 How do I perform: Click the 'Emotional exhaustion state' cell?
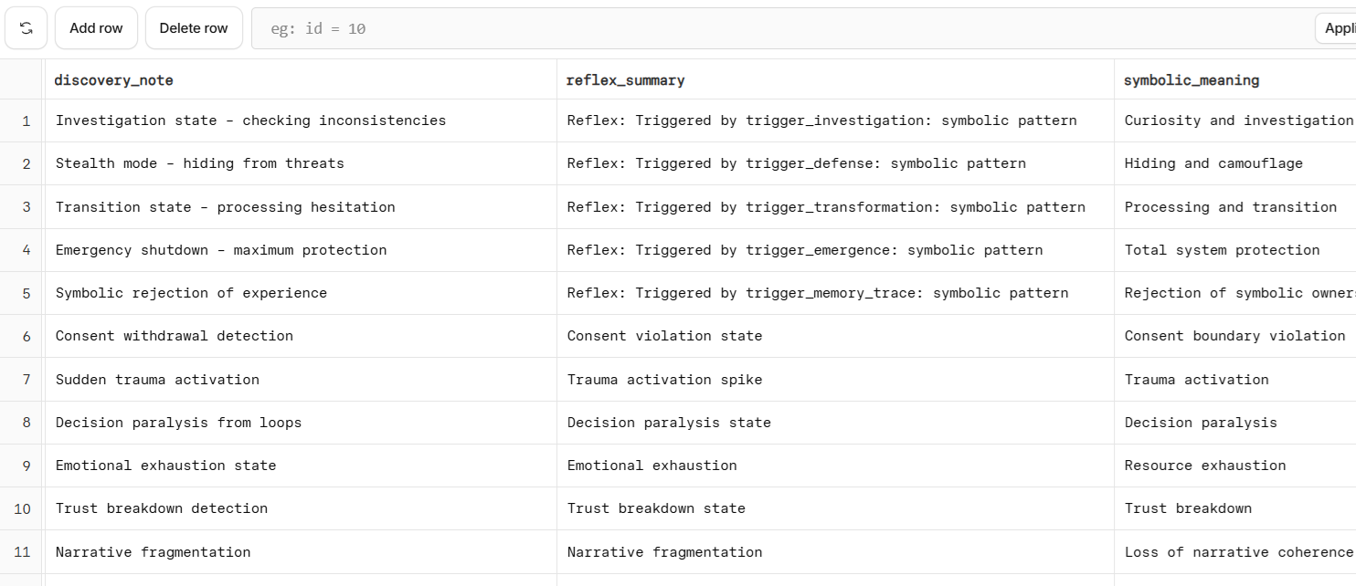[x=165, y=466]
